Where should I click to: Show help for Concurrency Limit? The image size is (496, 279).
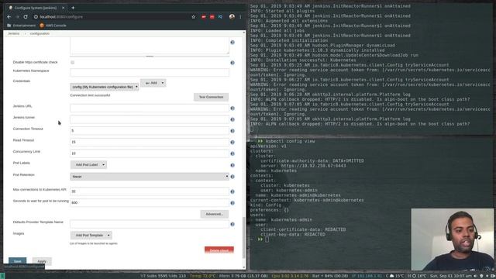coord(232,153)
